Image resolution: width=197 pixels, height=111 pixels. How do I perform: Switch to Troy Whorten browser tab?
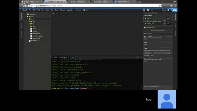point(125,2)
